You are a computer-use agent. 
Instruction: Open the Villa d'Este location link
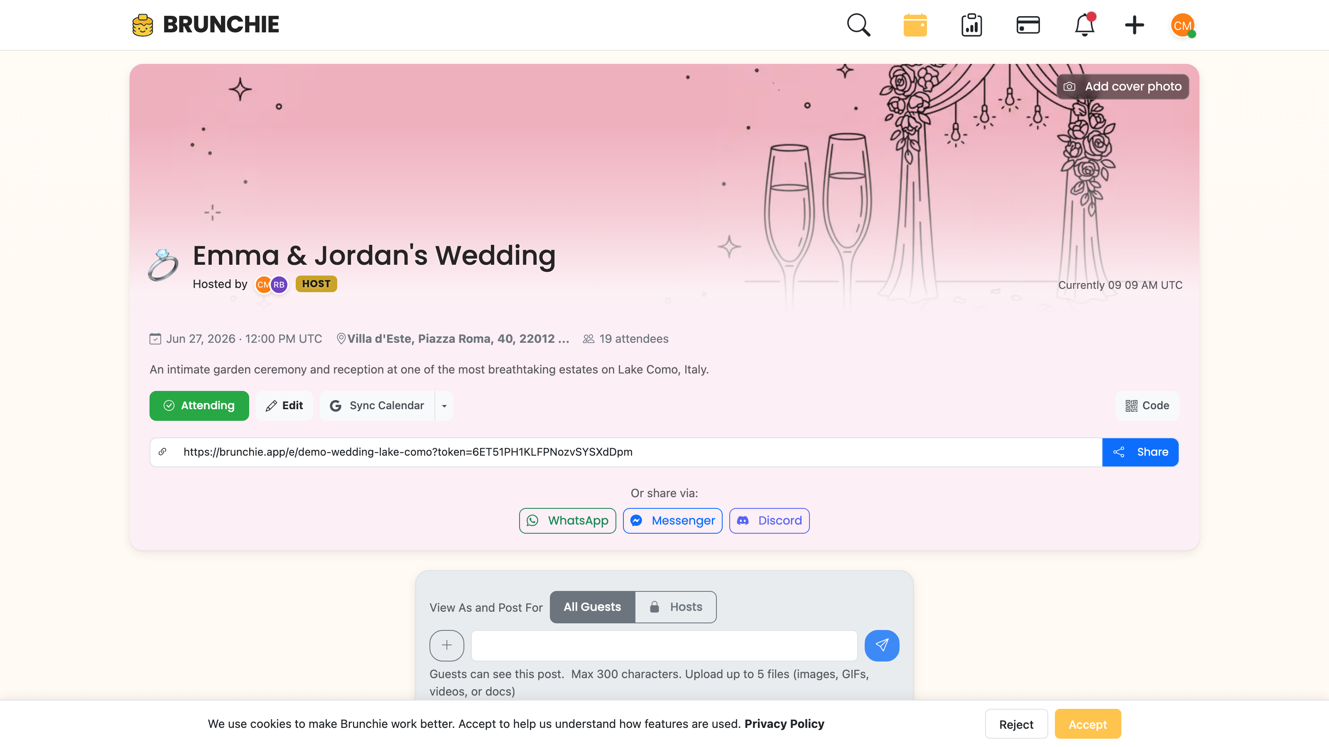coord(458,339)
